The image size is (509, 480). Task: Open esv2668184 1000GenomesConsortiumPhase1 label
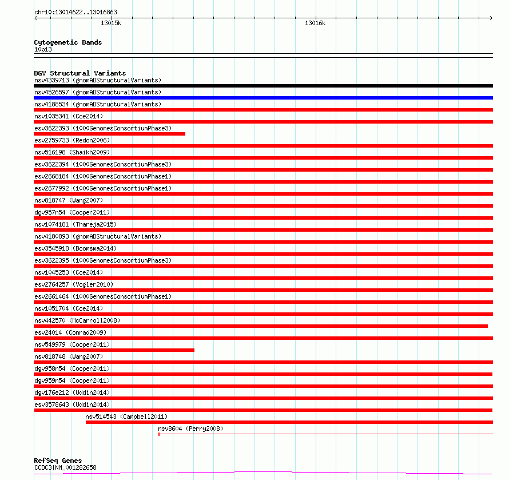pyautogui.click(x=103, y=176)
